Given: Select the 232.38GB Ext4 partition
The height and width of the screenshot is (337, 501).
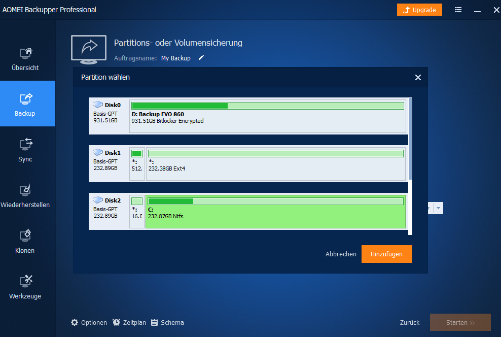Looking at the screenshot, I should click(276, 164).
